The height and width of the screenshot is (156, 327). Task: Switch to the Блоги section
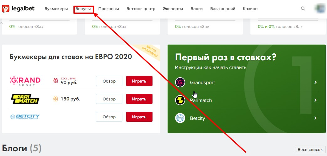pos(197,9)
